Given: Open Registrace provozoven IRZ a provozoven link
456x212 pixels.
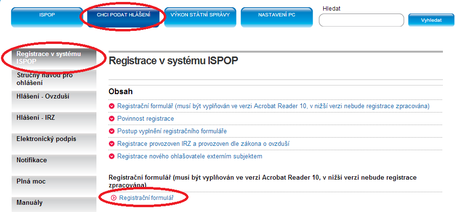Looking at the screenshot, I should [203, 143].
